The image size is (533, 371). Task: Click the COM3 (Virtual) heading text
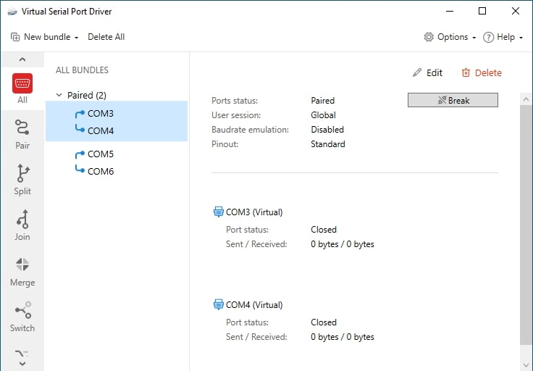click(x=254, y=212)
